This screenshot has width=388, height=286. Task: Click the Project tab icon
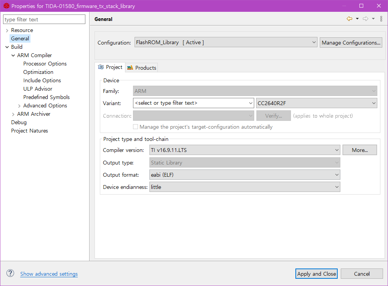coord(101,67)
